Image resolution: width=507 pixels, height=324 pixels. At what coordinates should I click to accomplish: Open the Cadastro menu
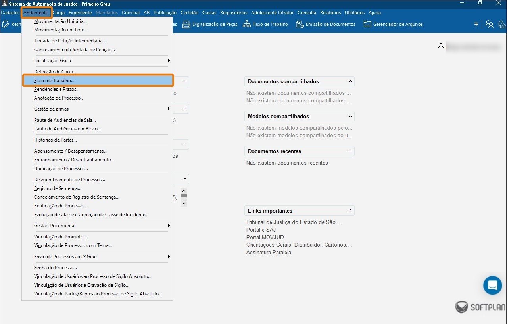click(x=10, y=13)
